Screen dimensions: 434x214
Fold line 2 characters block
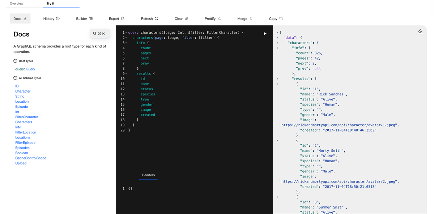click(x=126, y=38)
